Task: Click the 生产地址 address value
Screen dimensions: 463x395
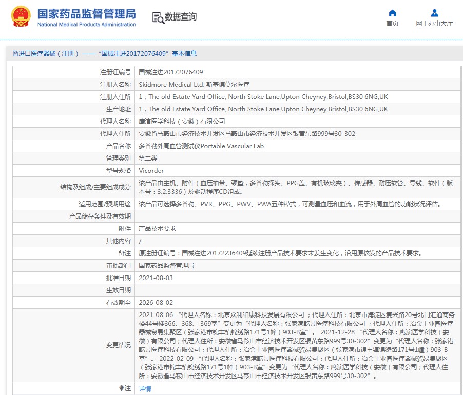Action: (x=263, y=109)
